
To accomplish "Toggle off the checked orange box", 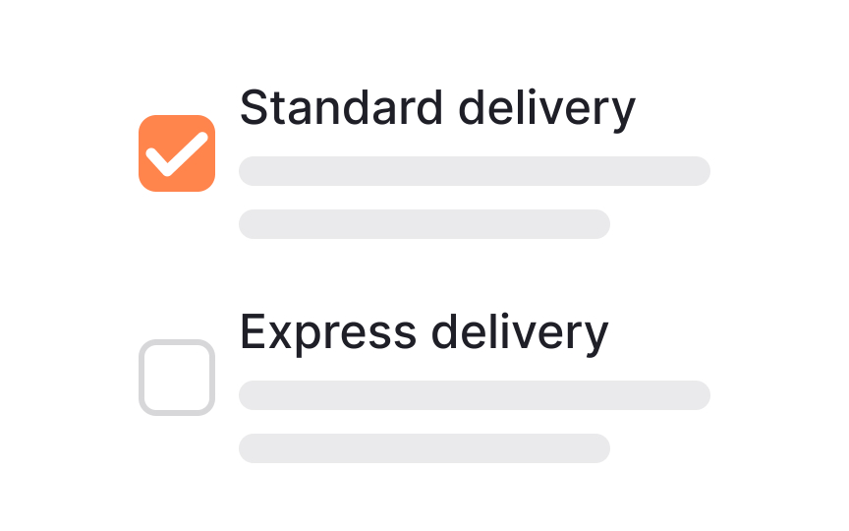I will [177, 153].
